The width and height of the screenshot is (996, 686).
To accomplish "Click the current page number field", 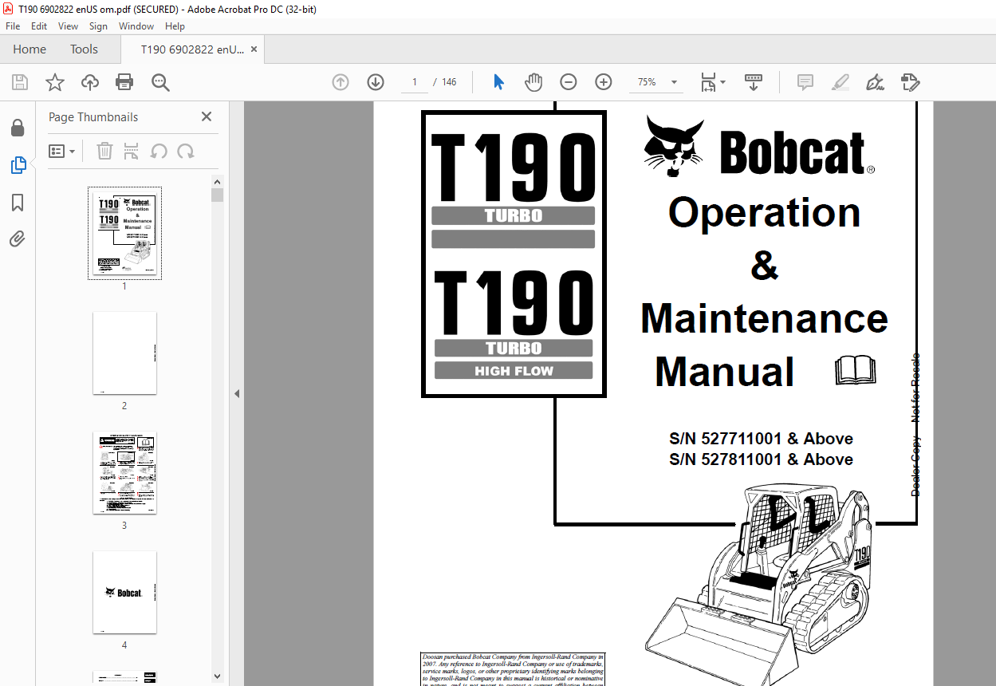I will (415, 82).
